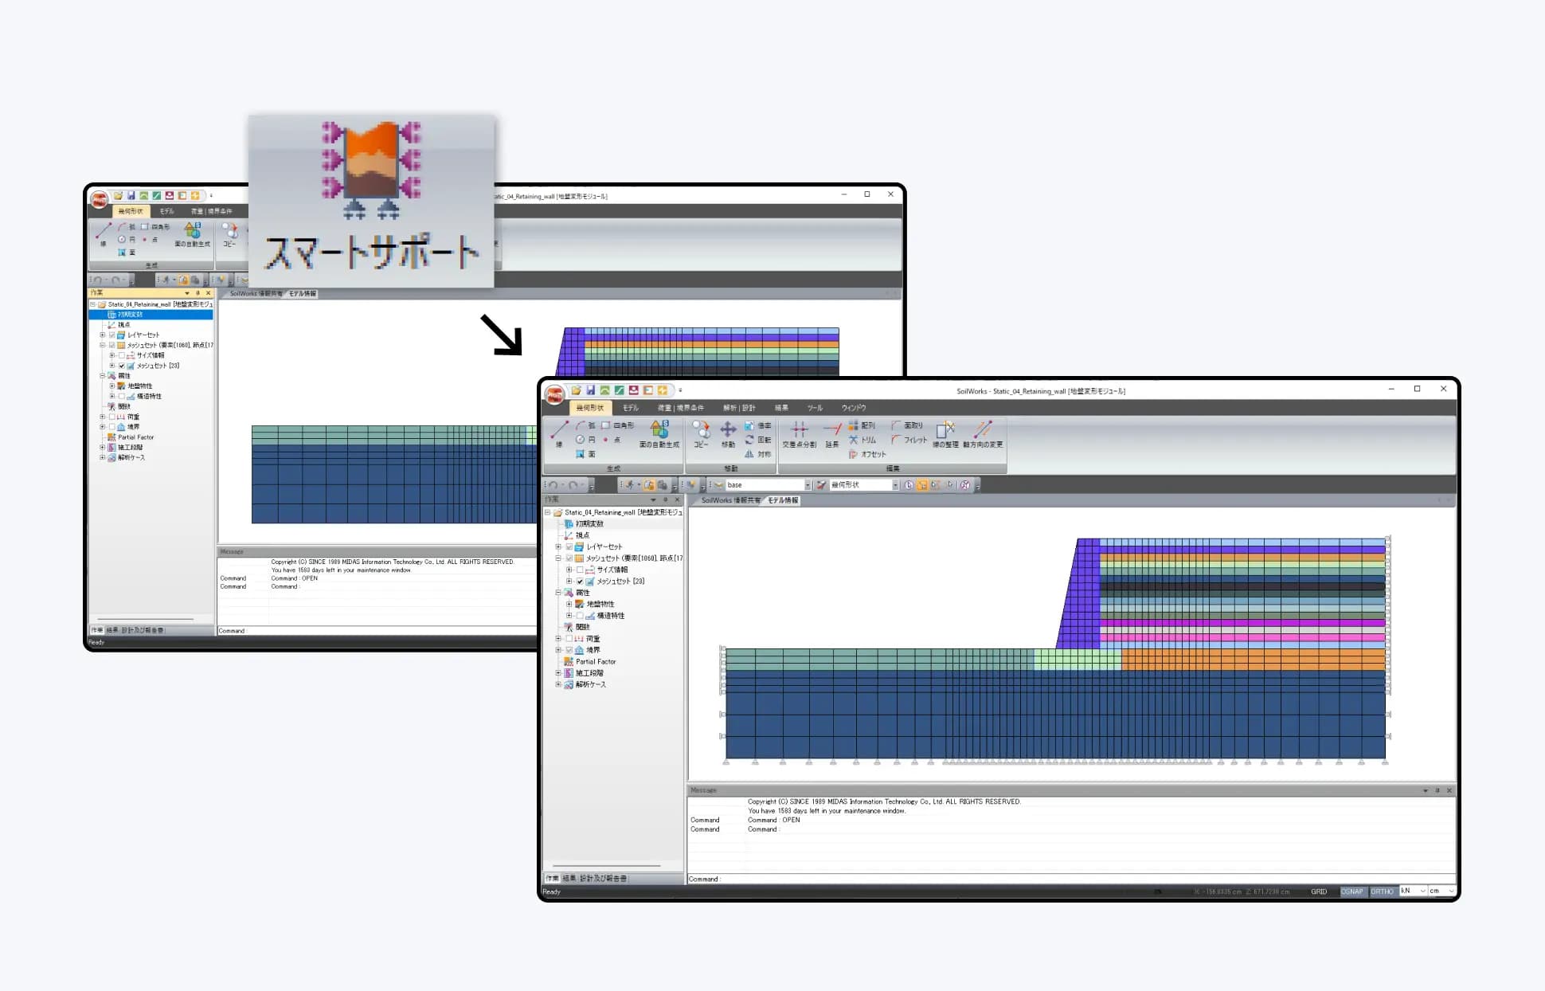Open the モデル ribbon tab in the front window
The image size is (1545, 991).
[630, 408]
